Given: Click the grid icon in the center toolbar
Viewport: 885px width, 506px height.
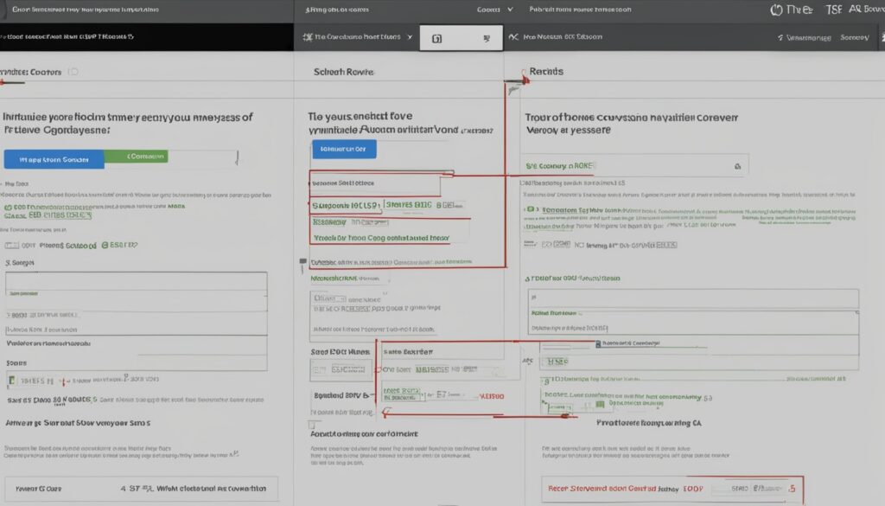Looking at the screenshot, I should tap(436, 37).
